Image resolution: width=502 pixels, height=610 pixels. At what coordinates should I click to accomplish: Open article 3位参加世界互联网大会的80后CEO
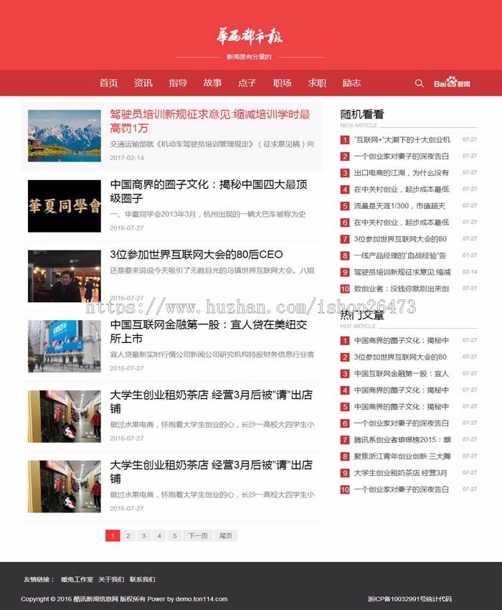196,255
